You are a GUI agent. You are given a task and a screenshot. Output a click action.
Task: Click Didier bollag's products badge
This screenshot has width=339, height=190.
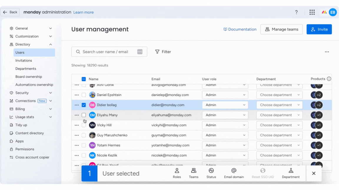(317, 105)
